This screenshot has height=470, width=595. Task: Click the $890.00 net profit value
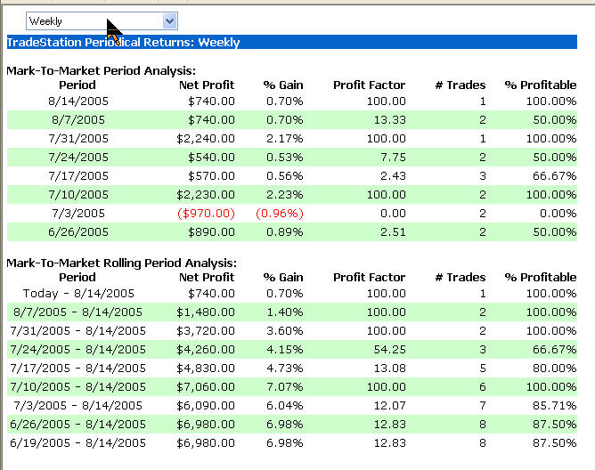coord(211,231)
